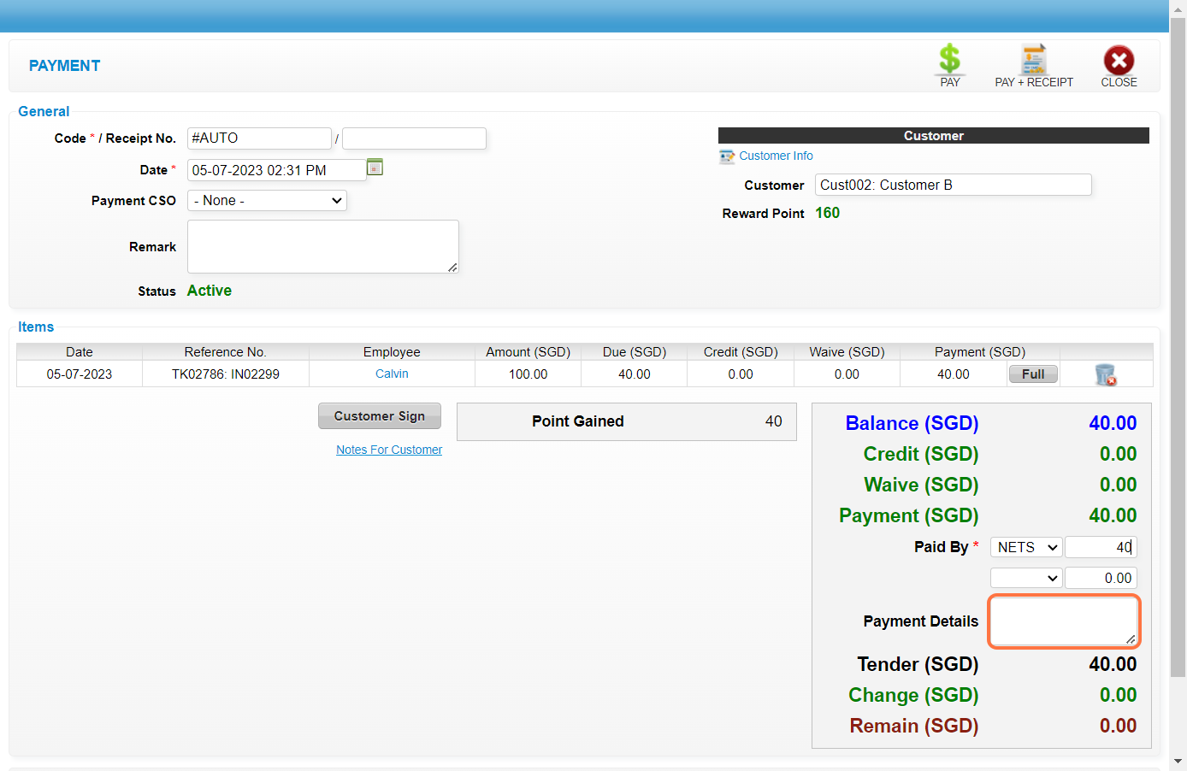Click the Payment (SGD) cell showing 40.00
This screenshot has width=1187, height=771.
pos(953,374)
